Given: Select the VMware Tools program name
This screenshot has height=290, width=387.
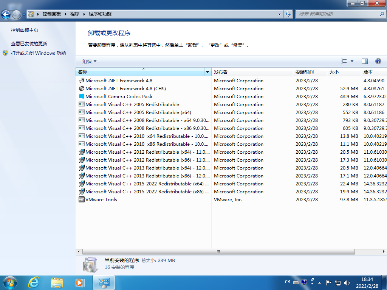Looking at the screenshot, I should point(101,200).
